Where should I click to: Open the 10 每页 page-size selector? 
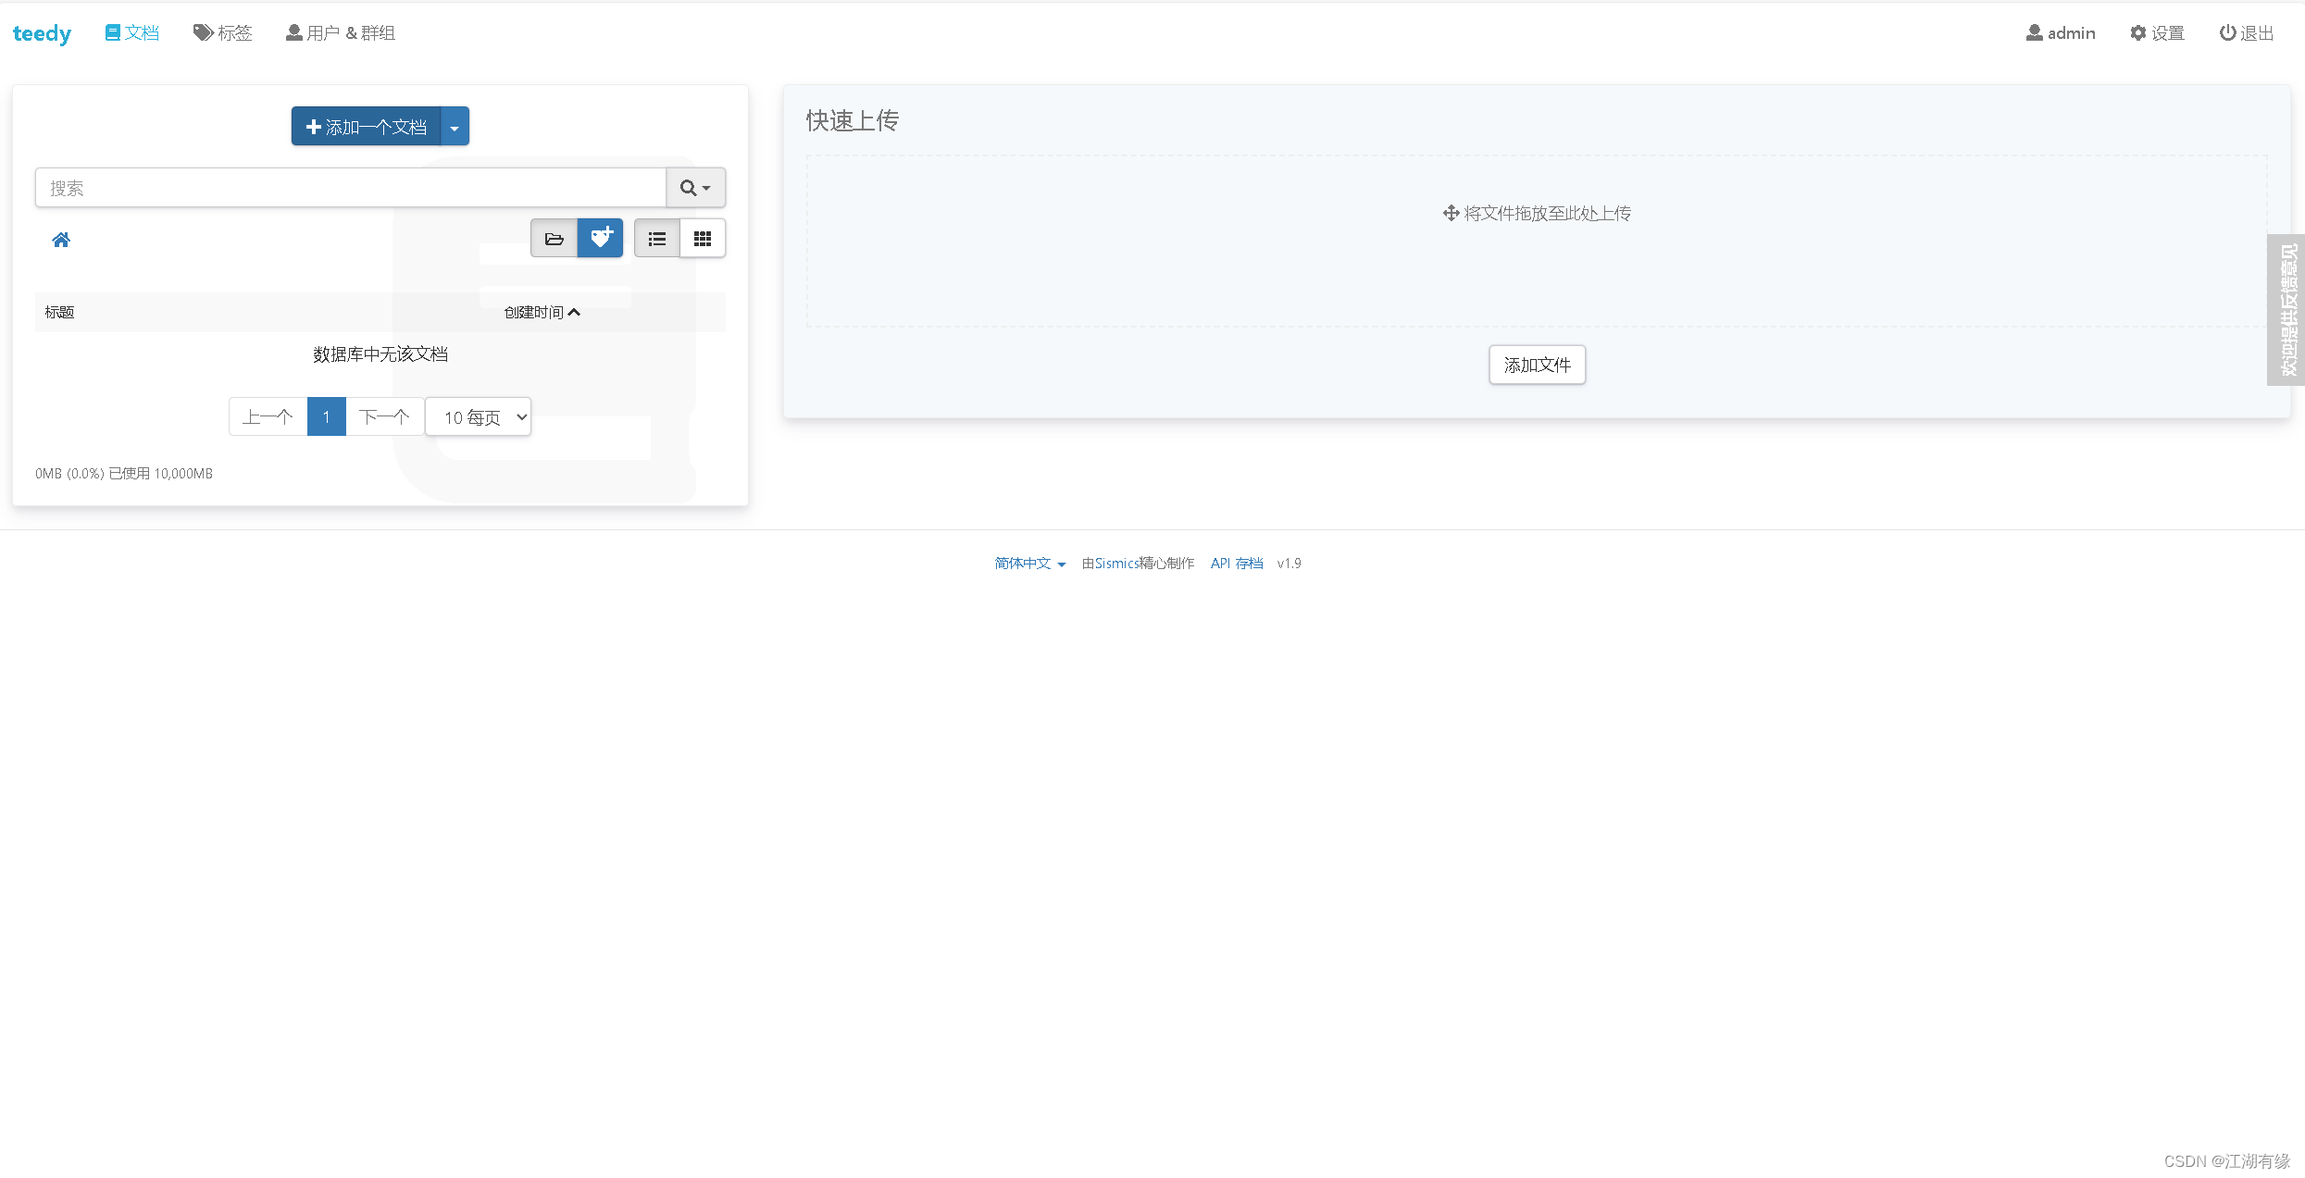click(478, 416)
